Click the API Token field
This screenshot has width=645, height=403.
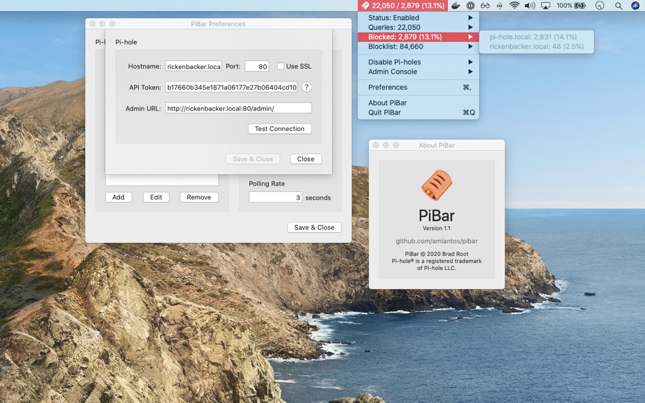click(x=231, y=87)
